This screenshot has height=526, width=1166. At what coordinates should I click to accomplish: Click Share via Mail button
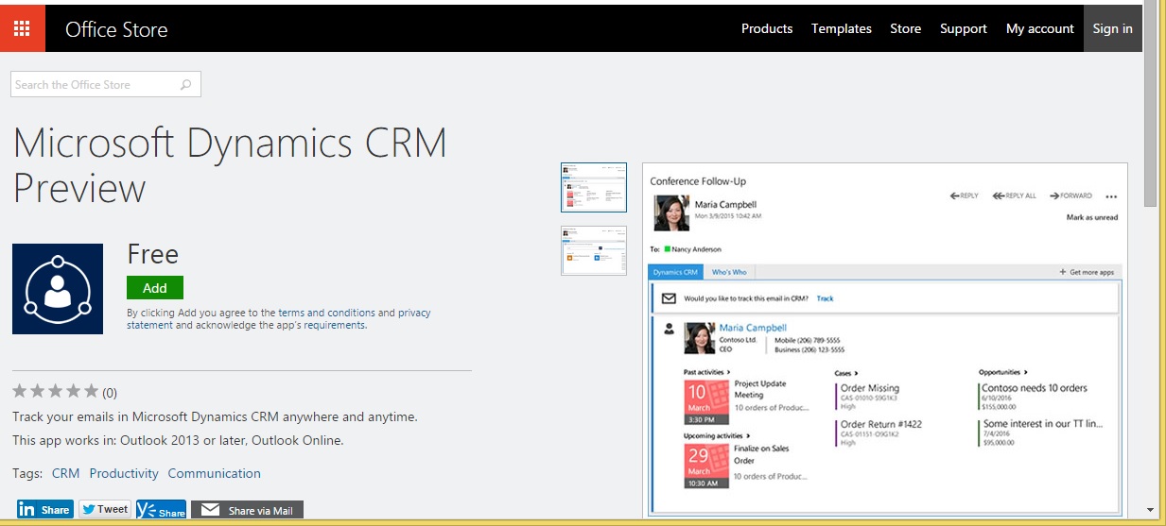(x=247, y=510)
